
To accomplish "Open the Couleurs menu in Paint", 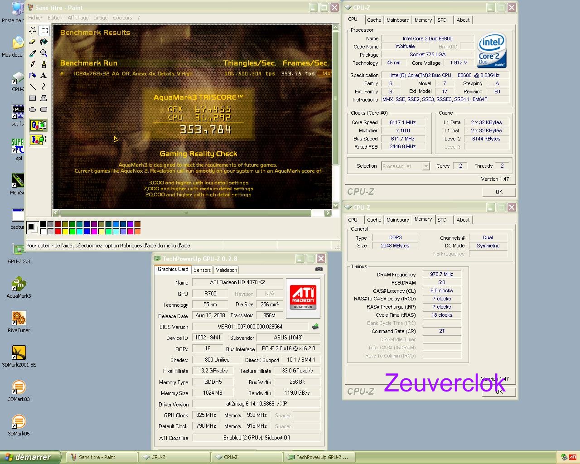I will click(122, 18).
